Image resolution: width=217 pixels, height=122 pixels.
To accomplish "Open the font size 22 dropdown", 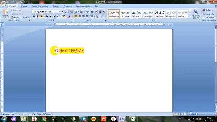I will pyautogui.click(x=59, y=12).
